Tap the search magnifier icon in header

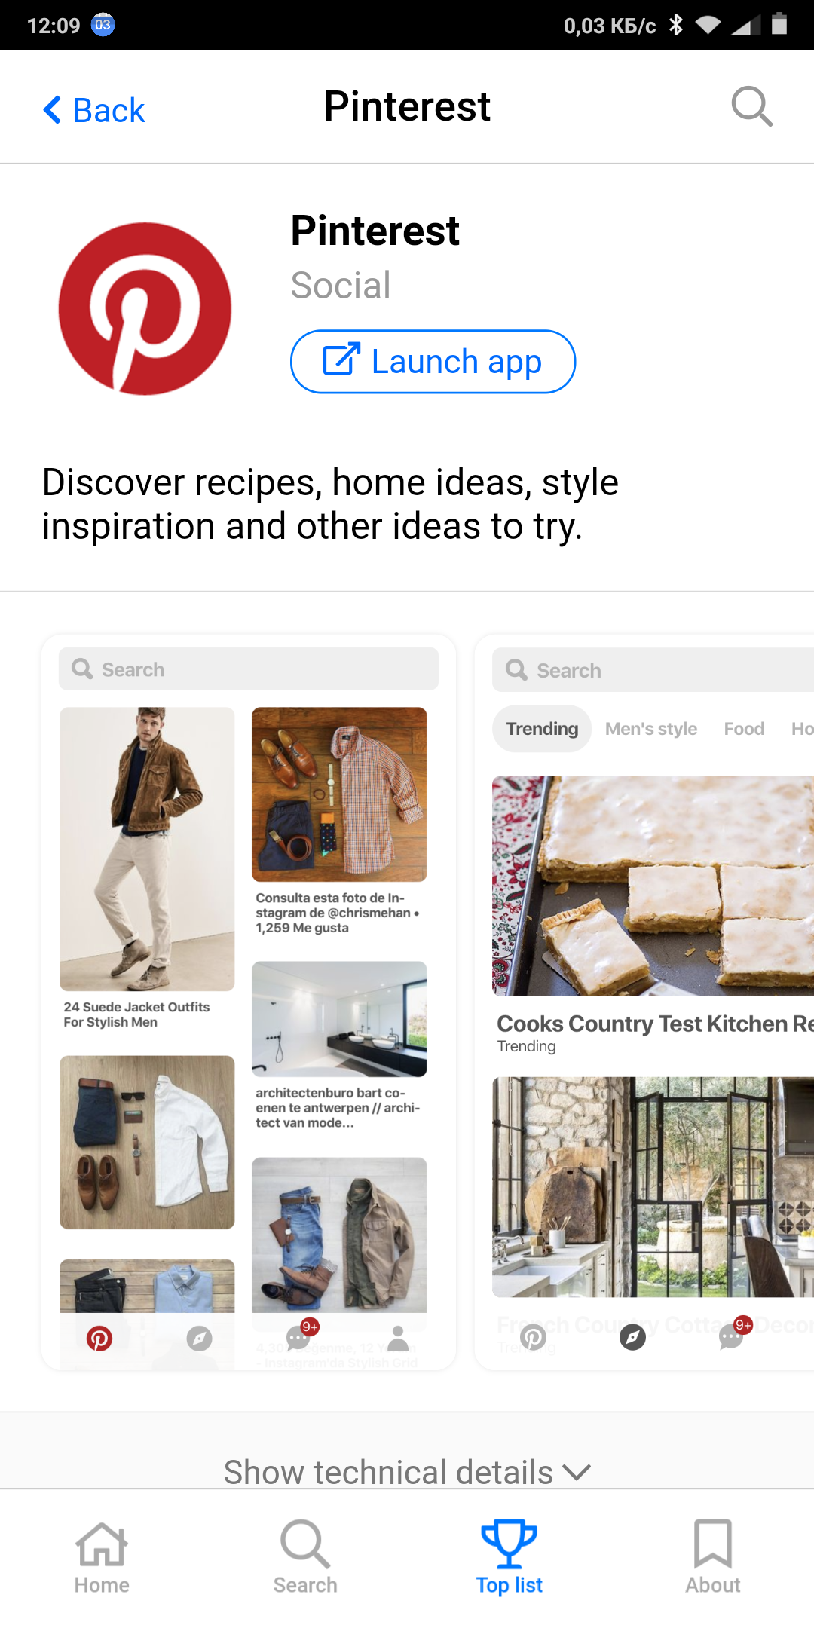(x=752, y=106)
